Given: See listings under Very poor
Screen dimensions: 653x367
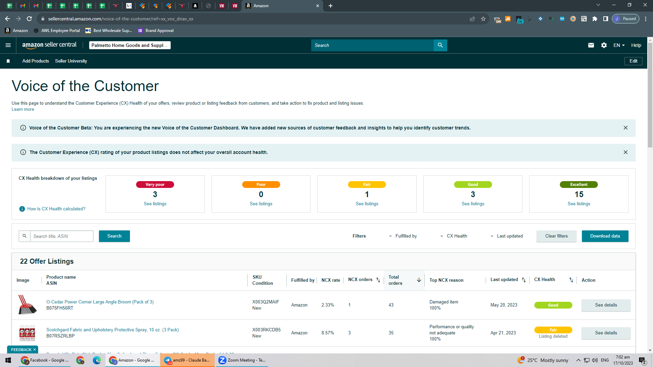Looking at the screenshot, I should [x=155, y=204].
